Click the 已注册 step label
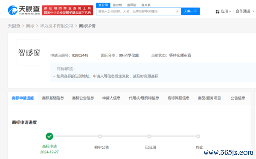The height and width of the screenshot is (159, 256). click(151, 147)
